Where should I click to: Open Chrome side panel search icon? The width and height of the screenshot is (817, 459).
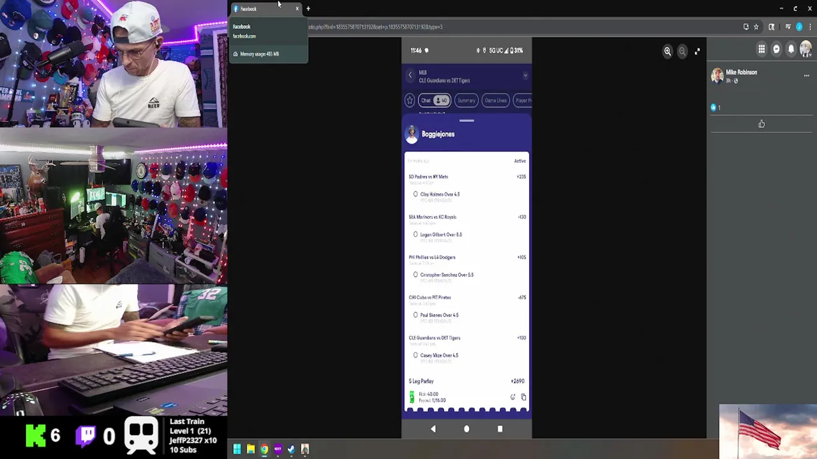coord(771,27)
